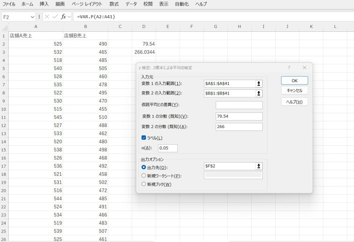
Task: Click the キャンセル button
Action: 294,90
